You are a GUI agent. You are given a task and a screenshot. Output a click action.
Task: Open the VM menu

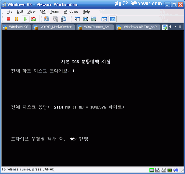(x=43, y=11)
